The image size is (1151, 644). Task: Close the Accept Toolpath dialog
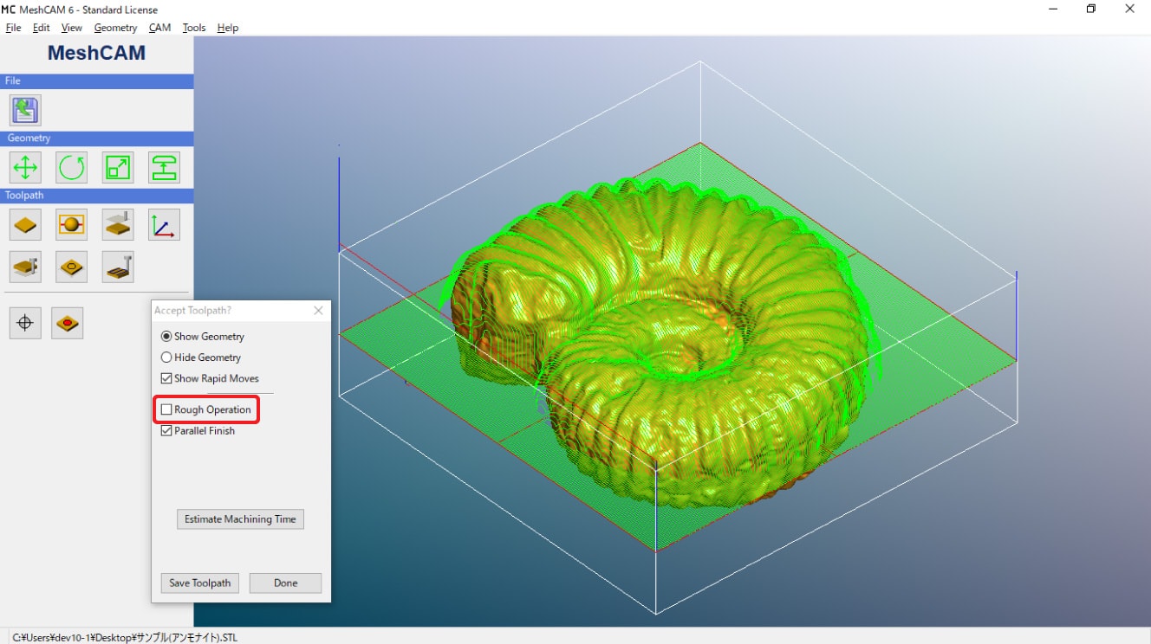tap(318, 311)
